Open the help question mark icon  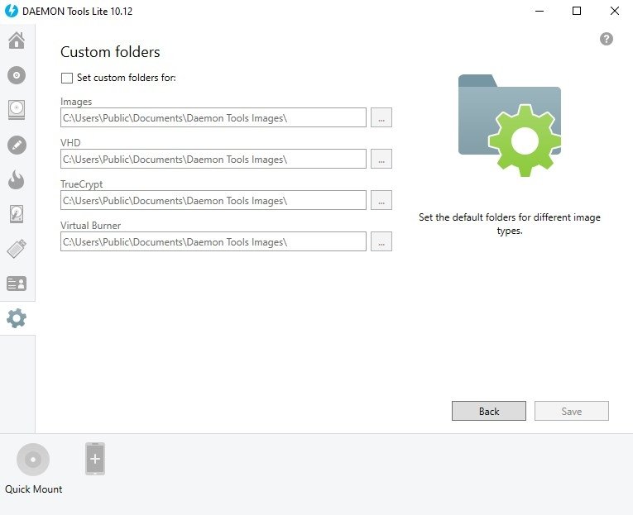click(x=606, y=39)
